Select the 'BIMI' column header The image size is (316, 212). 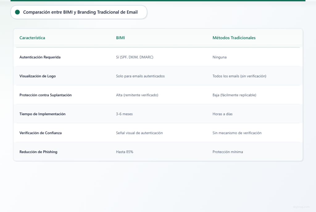pyautogui.click(x=120, y=38)
